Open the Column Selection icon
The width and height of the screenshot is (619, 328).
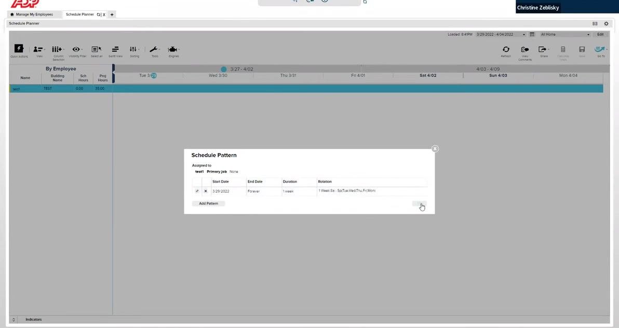click(x=57, y=49)
